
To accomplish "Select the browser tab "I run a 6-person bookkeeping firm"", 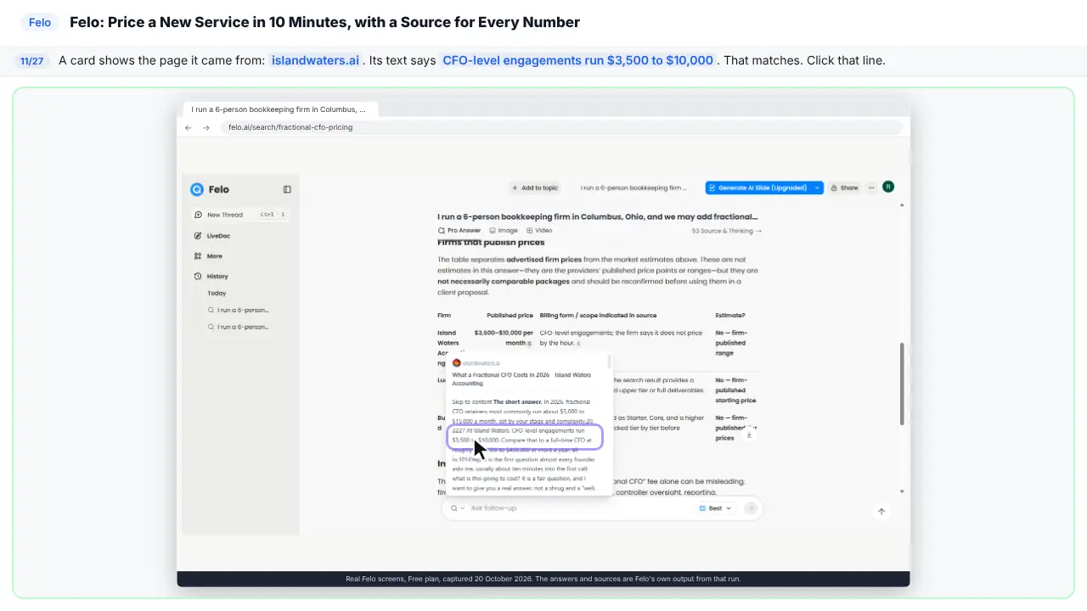I will [279, 109].
